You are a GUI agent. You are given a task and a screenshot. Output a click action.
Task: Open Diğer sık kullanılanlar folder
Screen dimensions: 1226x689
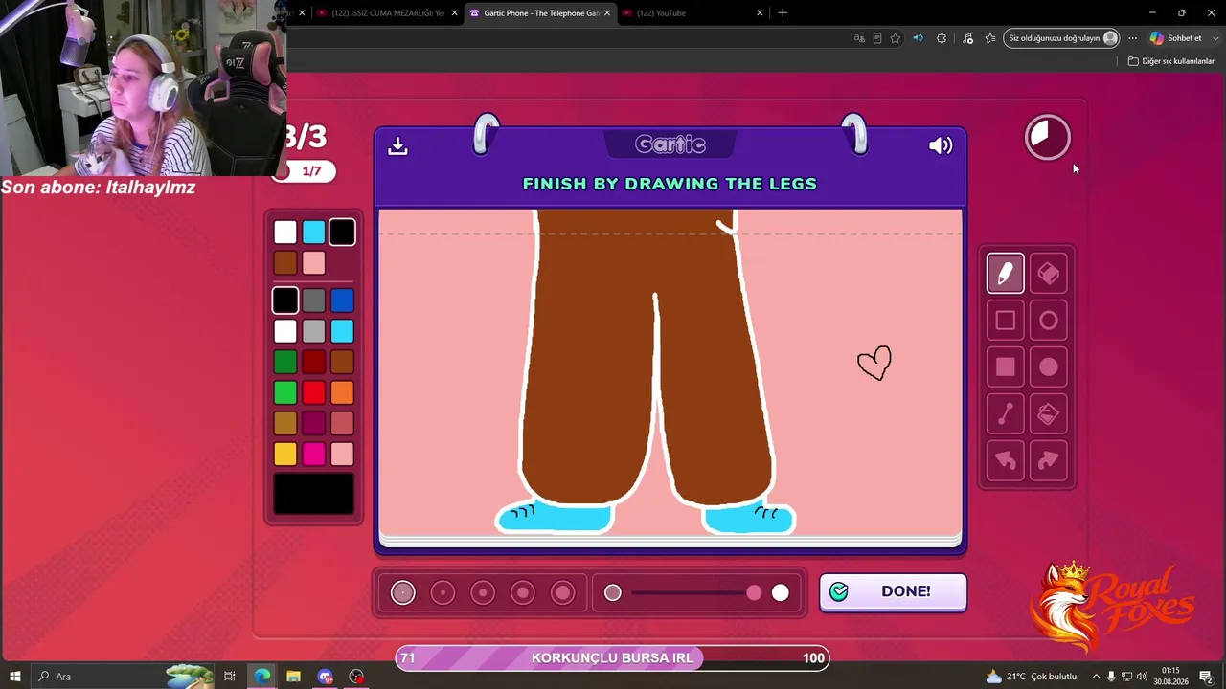1171,61
